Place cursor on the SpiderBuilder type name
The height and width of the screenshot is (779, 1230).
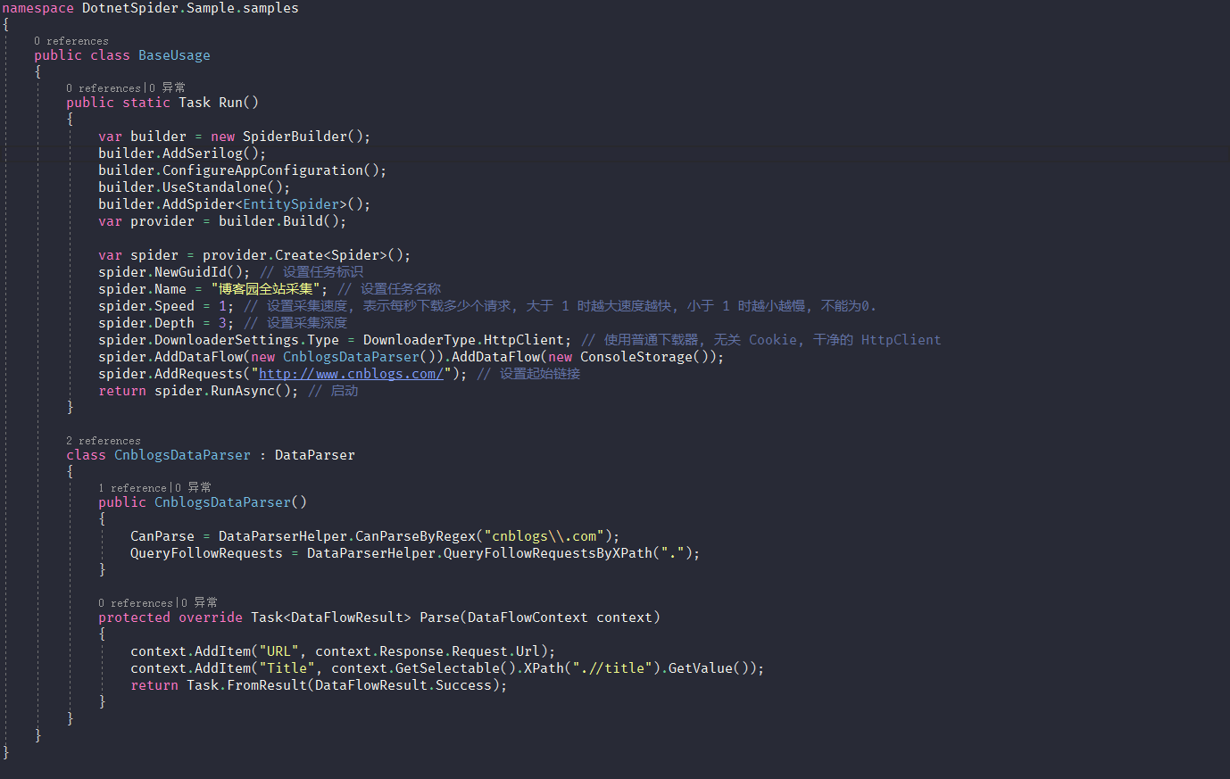tap(290, 136)
